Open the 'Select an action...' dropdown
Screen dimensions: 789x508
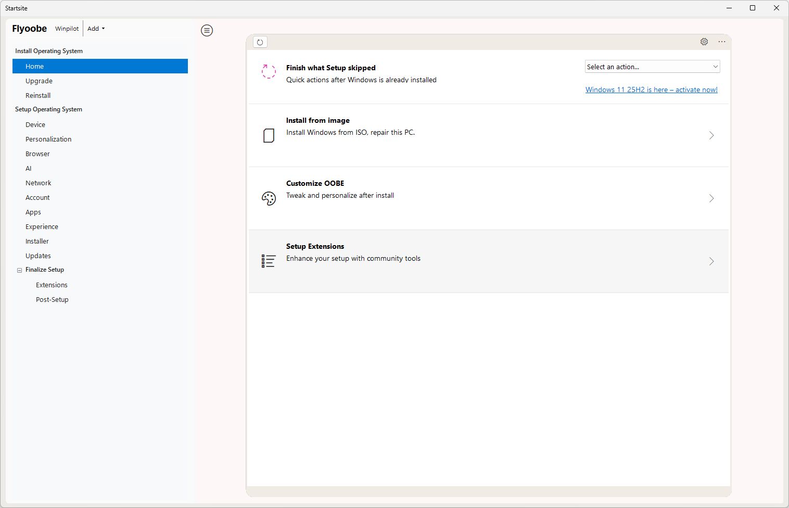click(x=652, y=67)
